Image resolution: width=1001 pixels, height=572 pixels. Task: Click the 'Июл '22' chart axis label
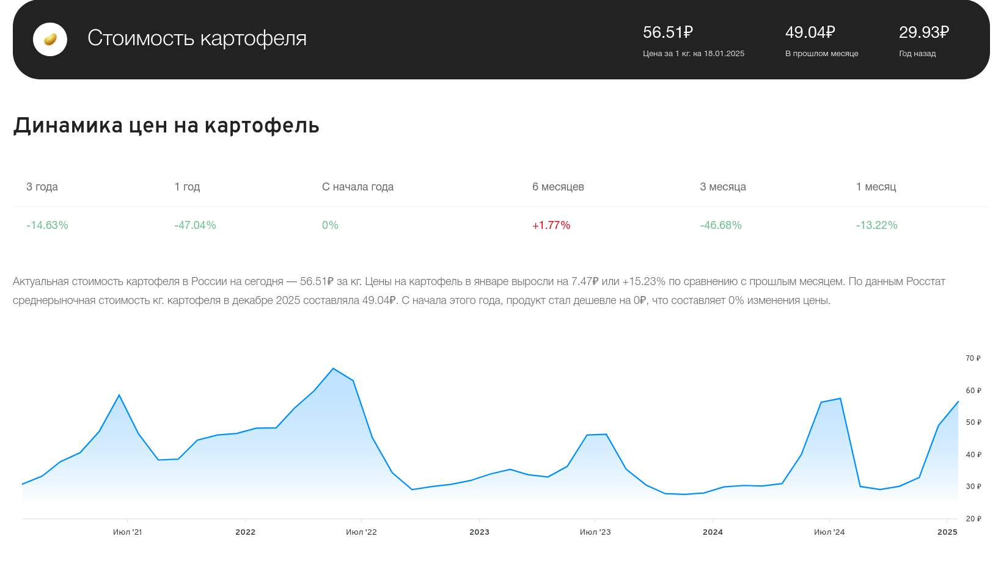(361, 532)
